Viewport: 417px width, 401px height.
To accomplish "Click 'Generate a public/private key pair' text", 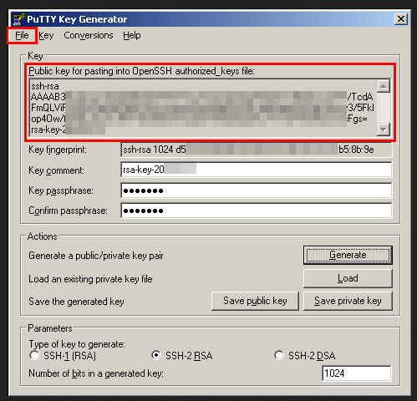I will coord(96,256).
